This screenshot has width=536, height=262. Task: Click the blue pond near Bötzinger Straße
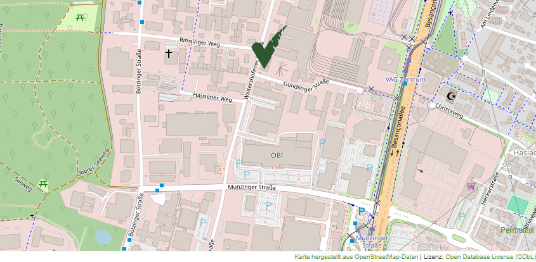103,237
